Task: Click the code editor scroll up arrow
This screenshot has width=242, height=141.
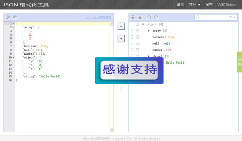Action: 112,24
